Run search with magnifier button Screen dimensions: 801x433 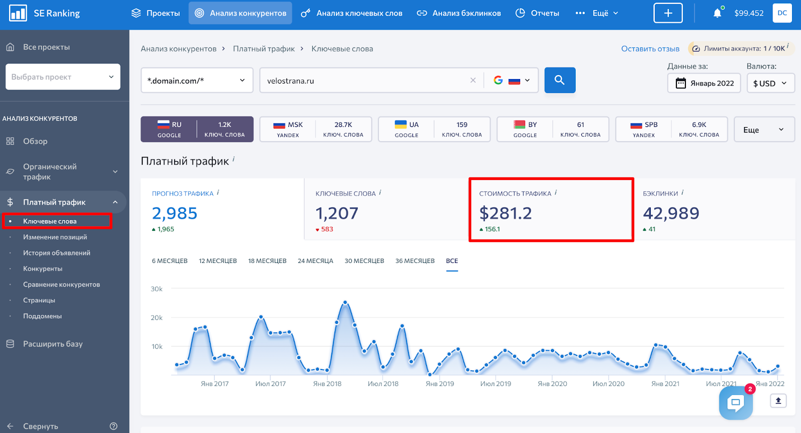560,80
